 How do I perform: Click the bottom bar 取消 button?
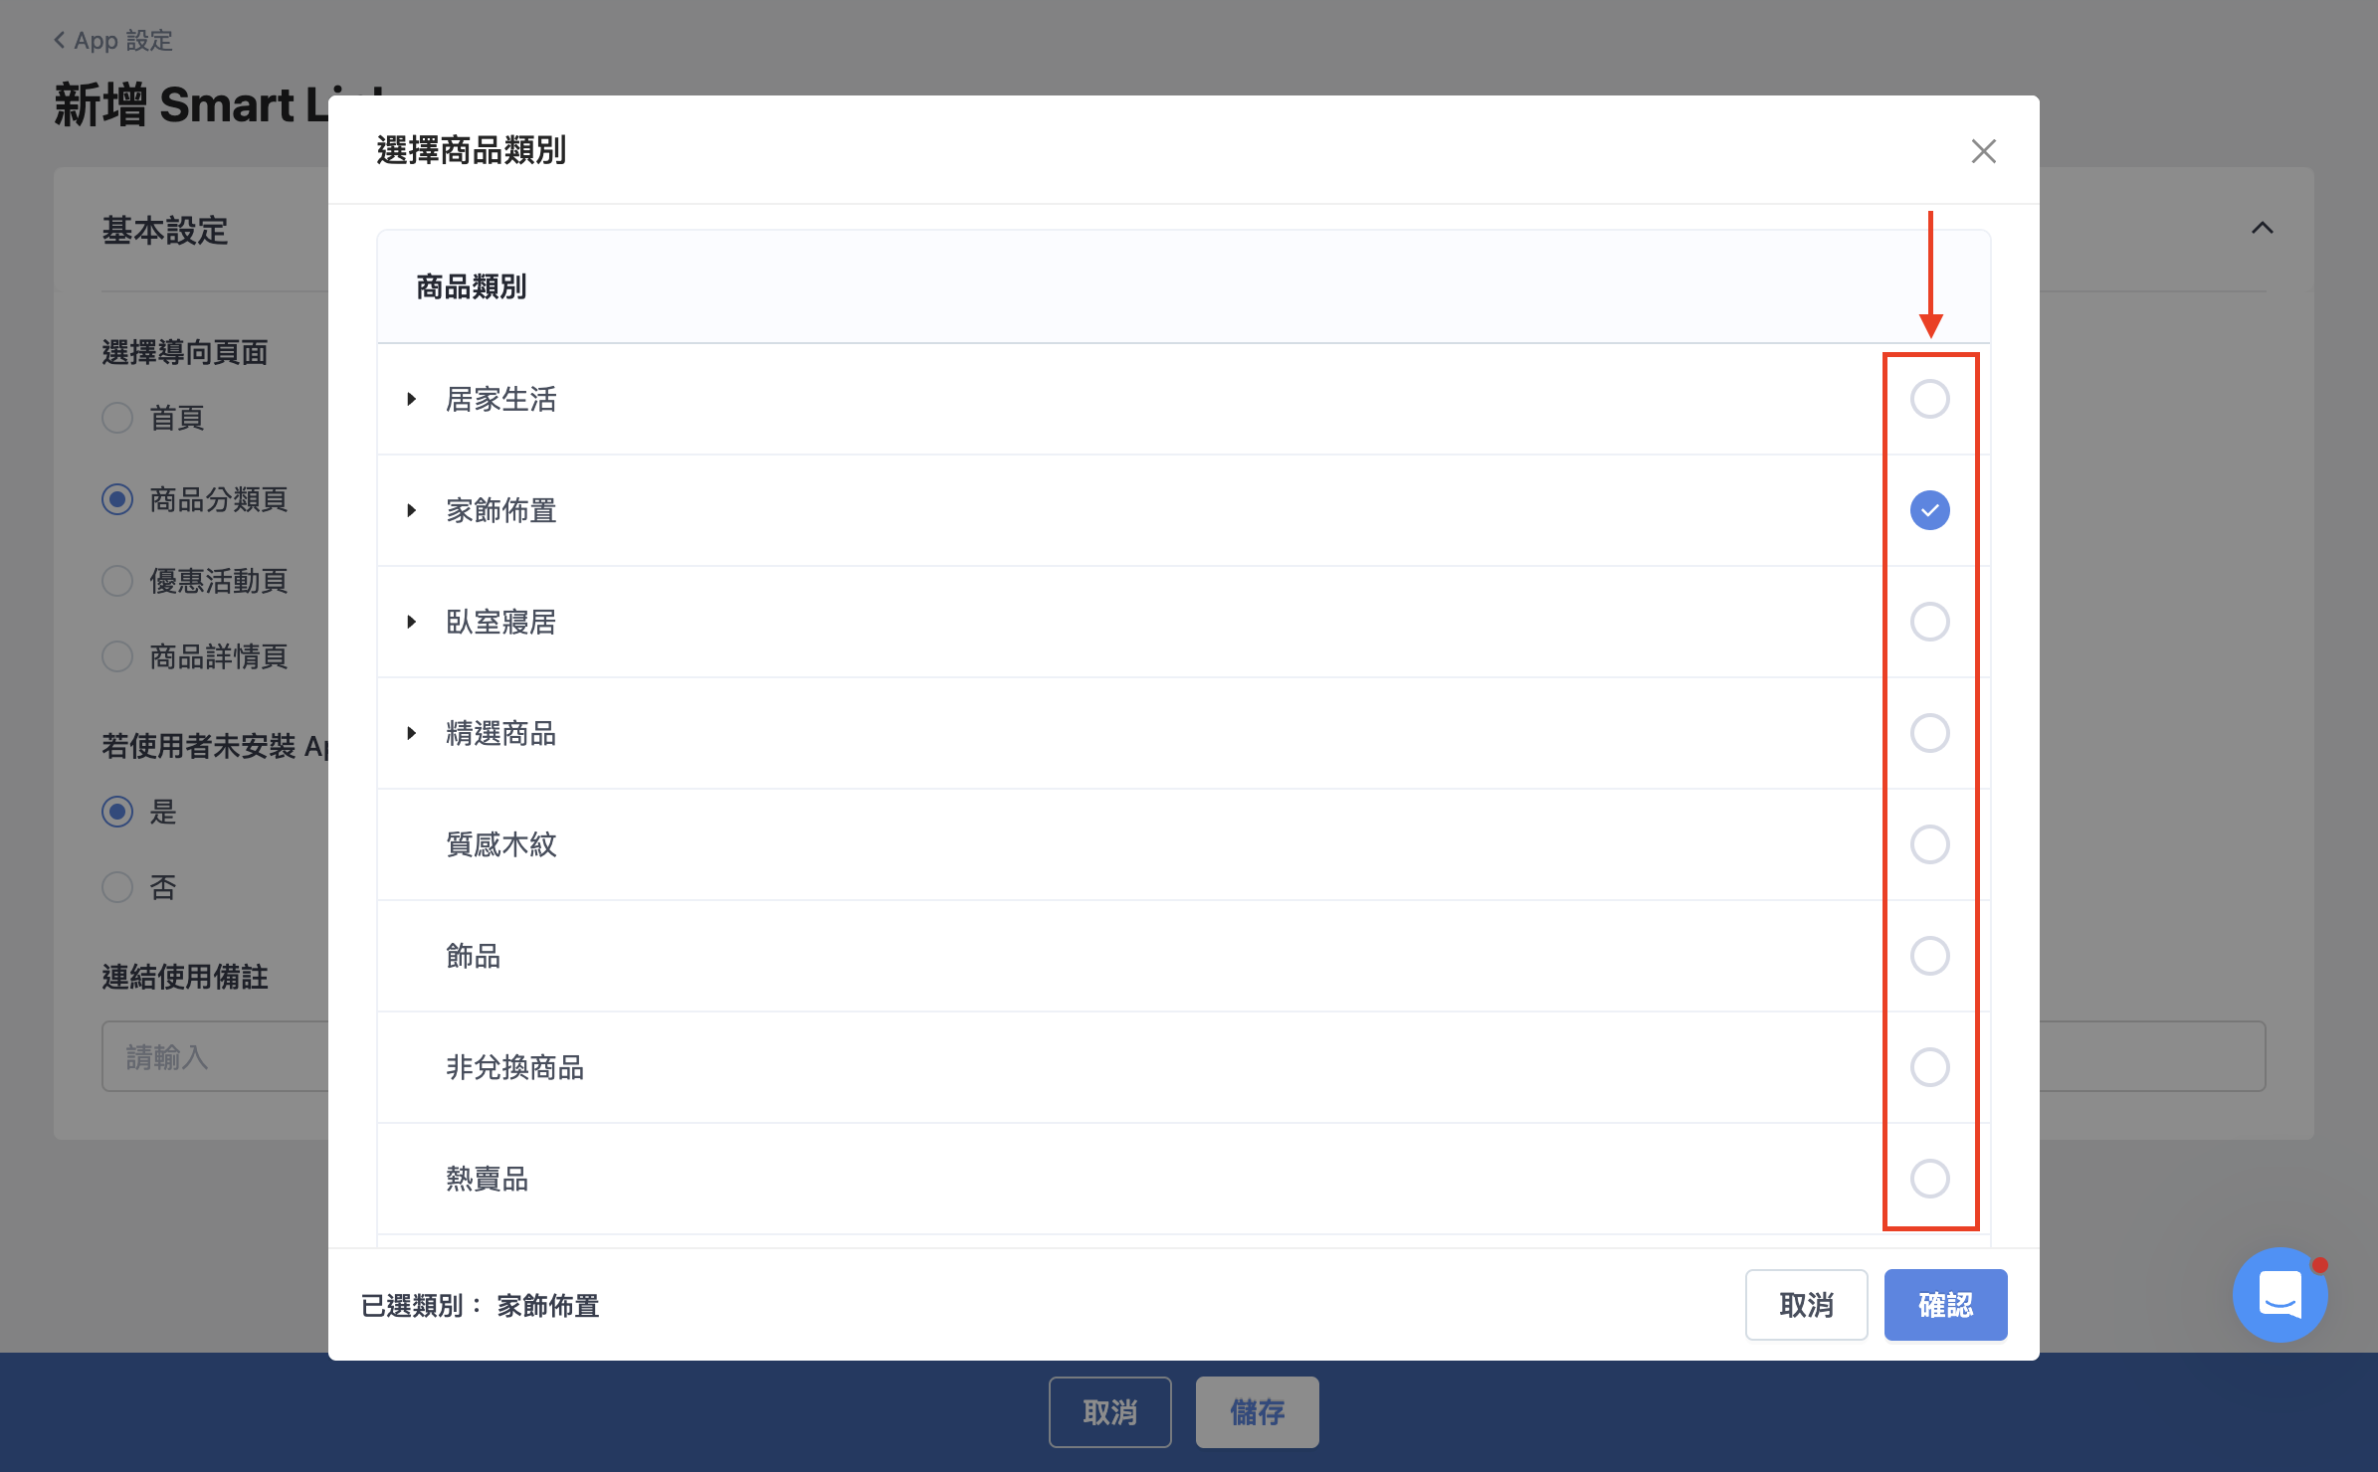pos(1109,1412)
